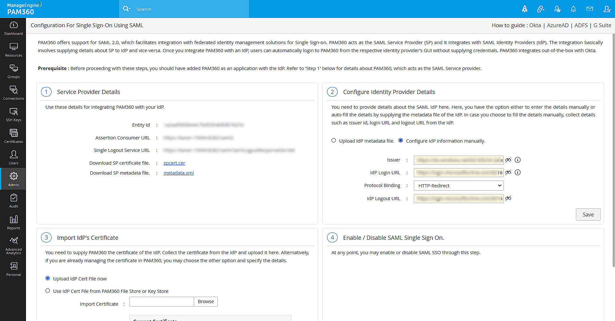This screenshot has width=615, height=321.
Task: Click the info icon beside Issuer
Action: pos(518,160)
